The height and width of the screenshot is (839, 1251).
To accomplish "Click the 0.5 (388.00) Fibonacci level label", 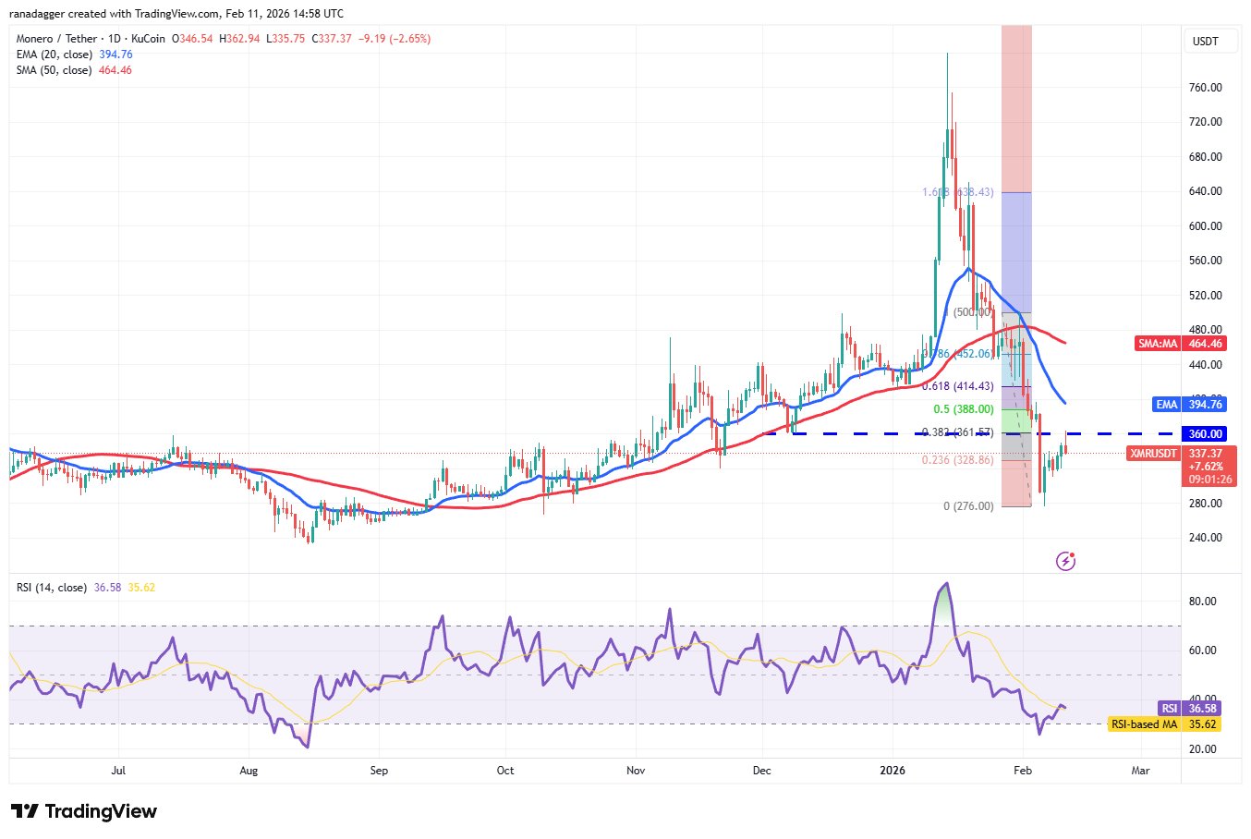I will [x=964, y=409].
